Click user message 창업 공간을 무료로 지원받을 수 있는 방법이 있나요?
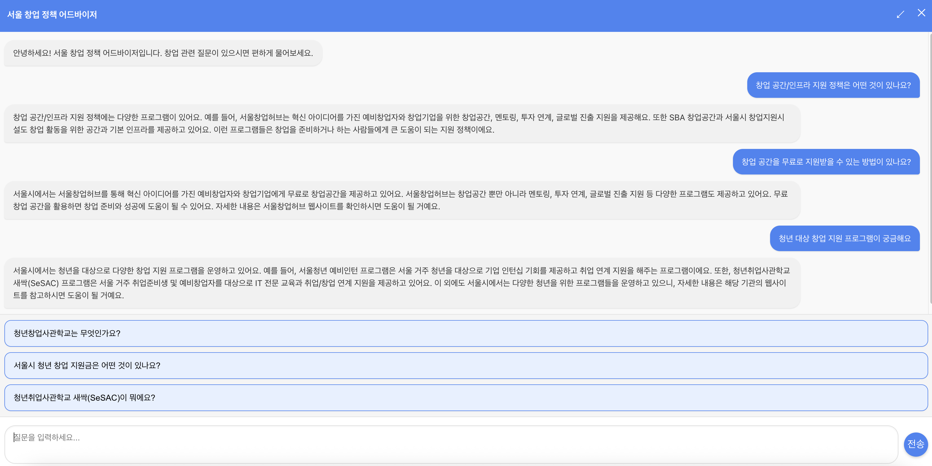The height and width of the screenshot is (466, 932). tap(826, 162)
